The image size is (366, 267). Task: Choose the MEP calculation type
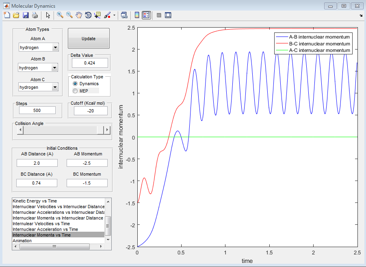pos(75,91)
